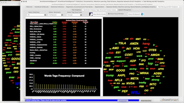Click the TSLA tag in word cloud
This screenshot has width=184, height=103.
click(122, 43)
